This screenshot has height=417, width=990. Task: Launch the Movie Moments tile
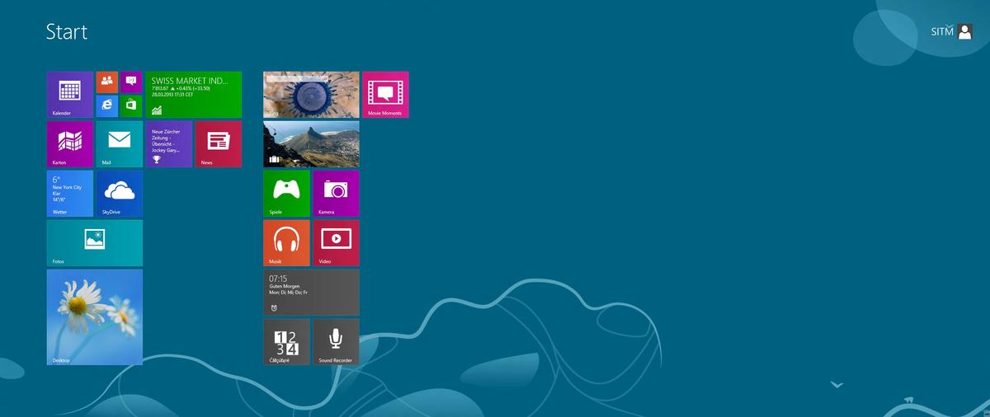point(385,95)
